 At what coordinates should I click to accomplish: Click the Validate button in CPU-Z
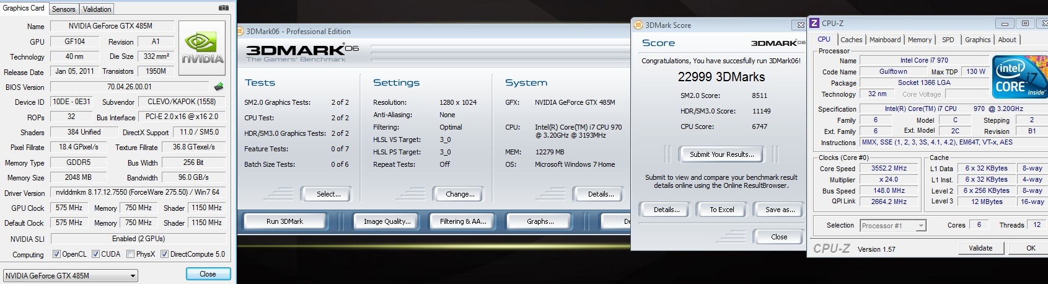pos(980,248)
